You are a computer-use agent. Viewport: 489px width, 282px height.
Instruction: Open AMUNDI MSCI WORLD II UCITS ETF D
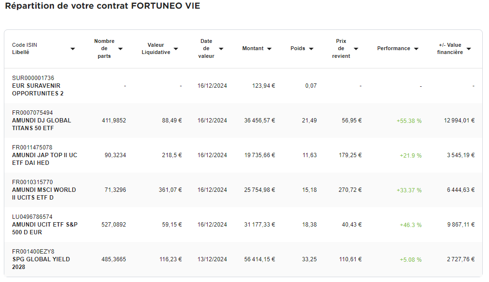pos(44,194)
